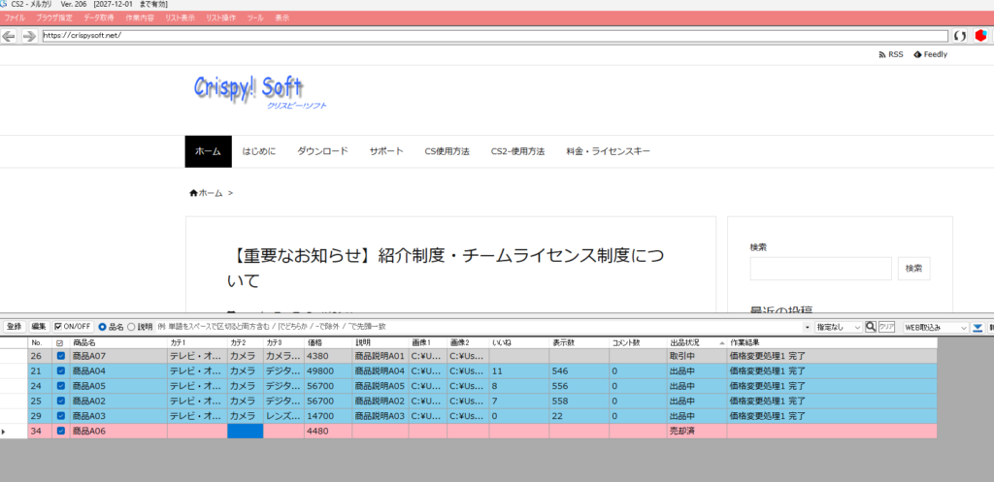
Task: Open the データ取得 menu
Action: coord(99,18)
